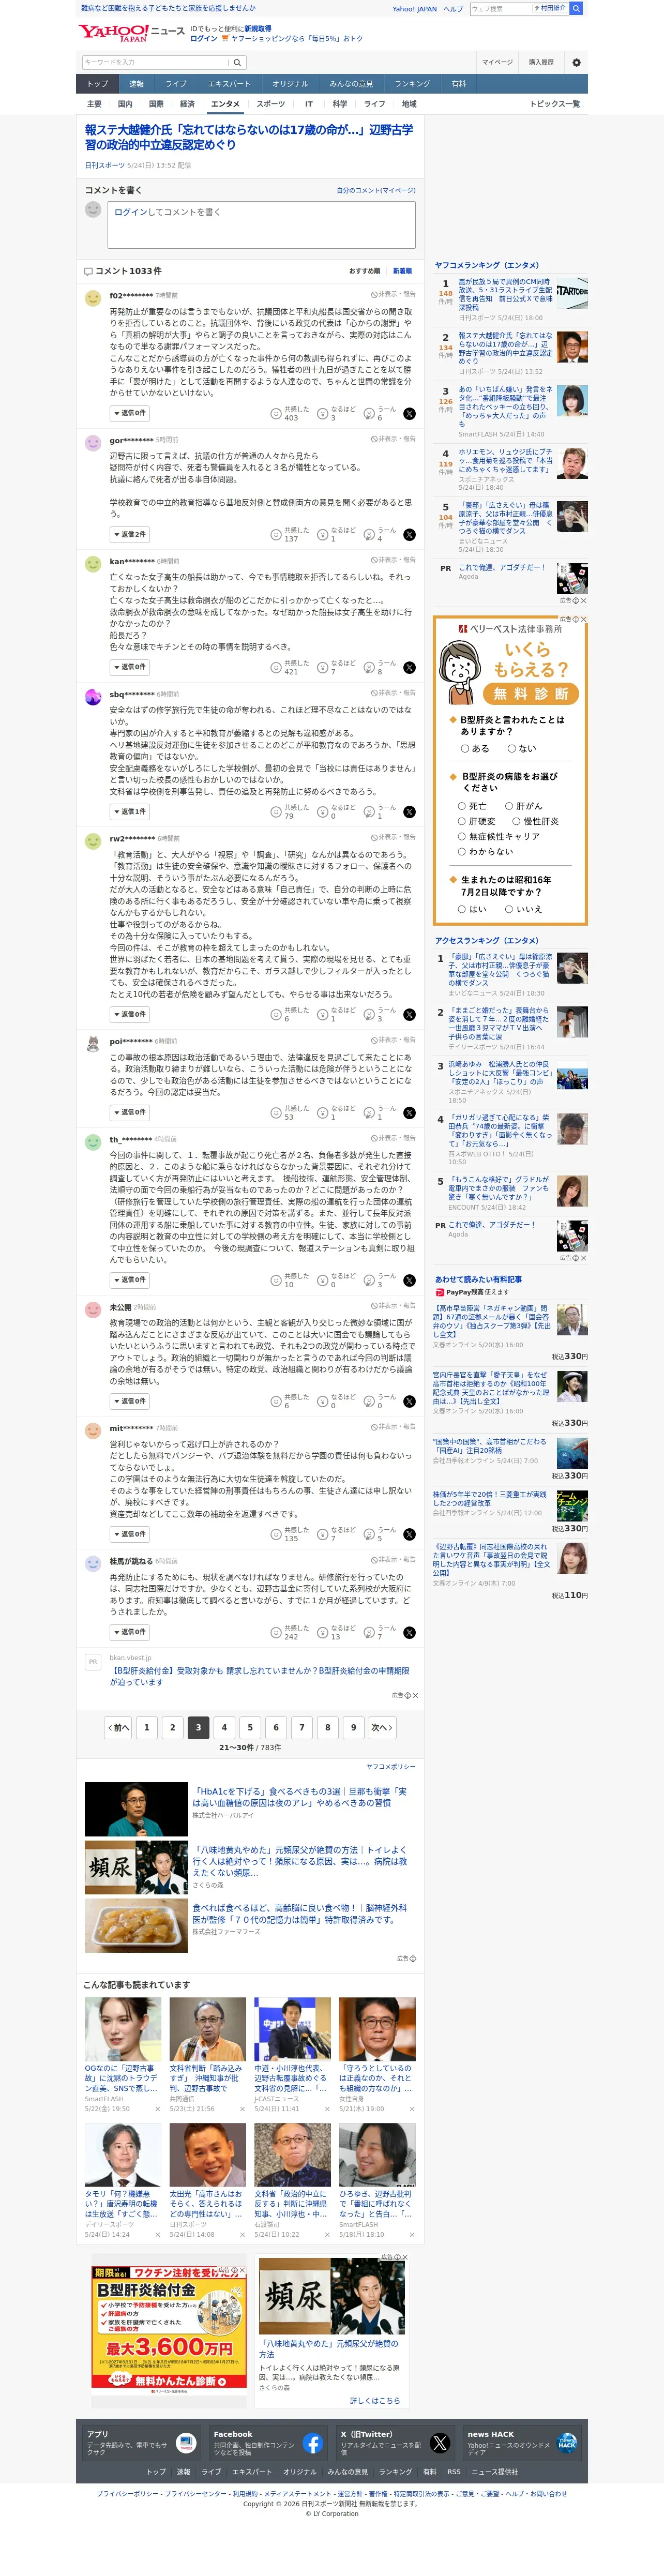
Task: Select 死亡 radio option
Action: (x=462, y=806)
